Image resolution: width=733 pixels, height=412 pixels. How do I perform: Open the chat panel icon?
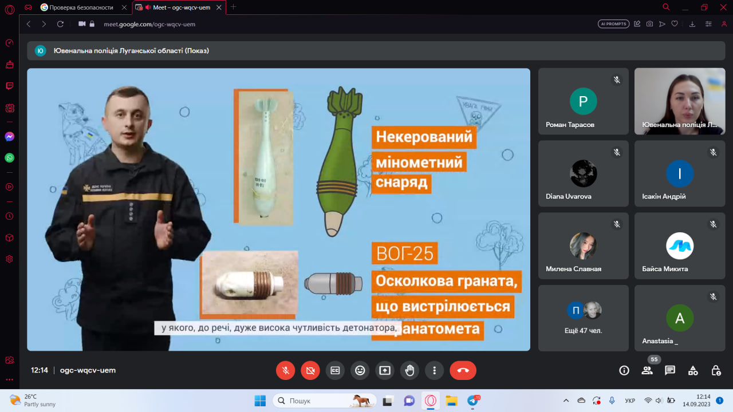point(670,370)
